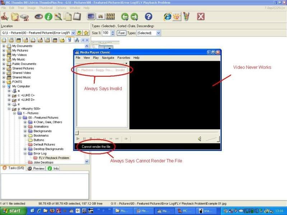Open the viewer with the eye icon
Screen dimensions: 287x215
click(39, 17)
